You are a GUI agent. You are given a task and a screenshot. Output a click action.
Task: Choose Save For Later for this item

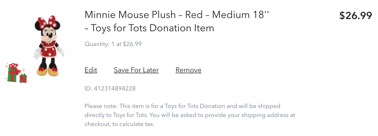coord(136,70)
